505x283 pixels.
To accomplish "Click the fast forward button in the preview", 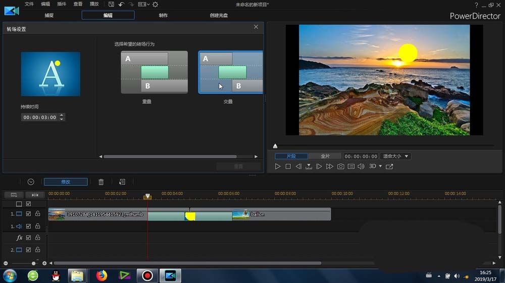I will 330,166.
